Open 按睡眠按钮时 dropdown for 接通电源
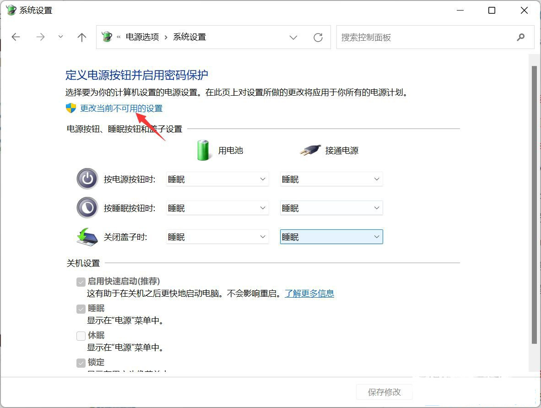 (331, 208)
